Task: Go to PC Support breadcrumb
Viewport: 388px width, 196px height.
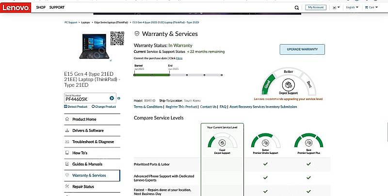Action: [x=71, y=22]
